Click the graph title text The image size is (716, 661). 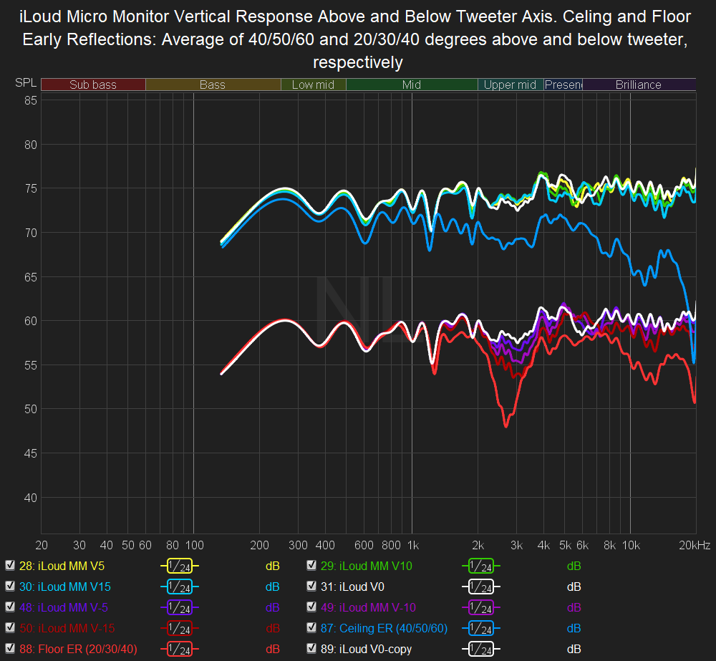click(x=355, y=39)
